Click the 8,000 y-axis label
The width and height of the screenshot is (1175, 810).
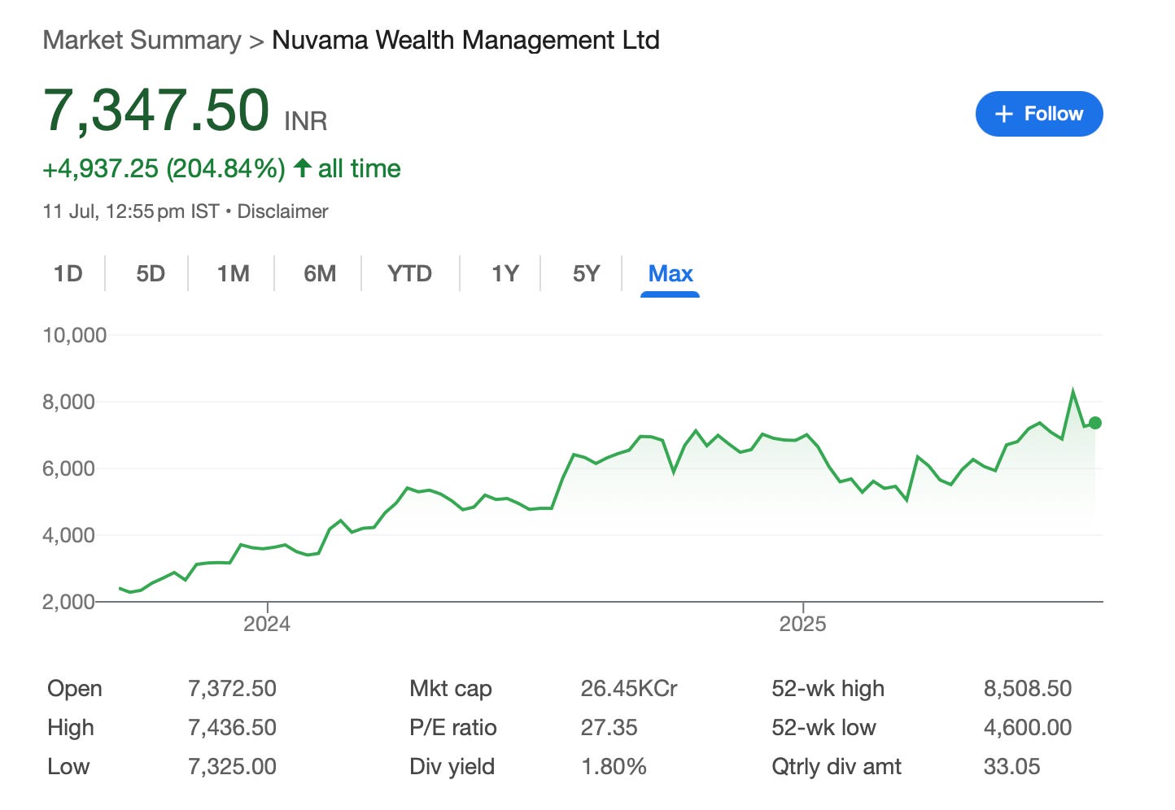68,402
